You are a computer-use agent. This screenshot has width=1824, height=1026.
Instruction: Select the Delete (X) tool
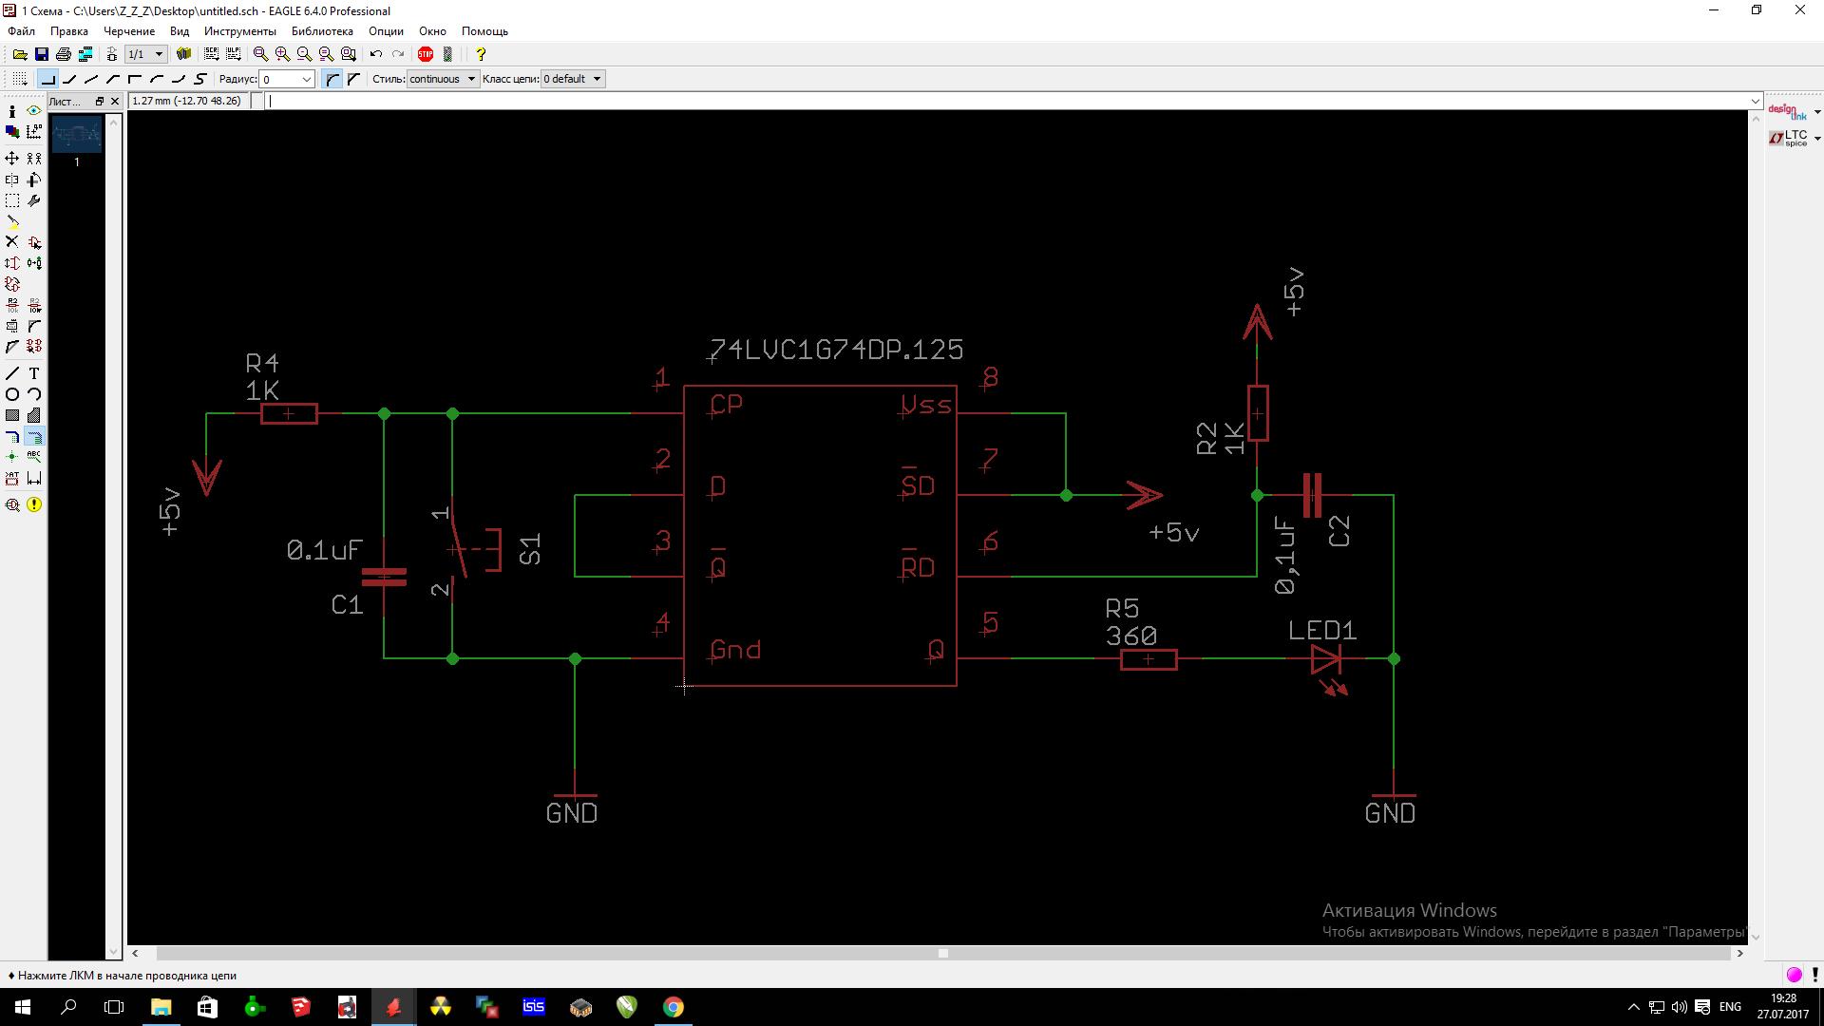coord(12,242)
